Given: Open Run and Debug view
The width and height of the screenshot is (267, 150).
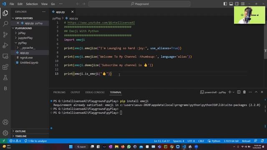Looking at the screenshot, I should pyautogui.click(x=5, y=45).
